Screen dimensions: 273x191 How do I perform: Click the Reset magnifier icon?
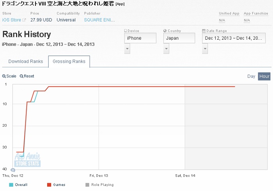tap(21, 76)
